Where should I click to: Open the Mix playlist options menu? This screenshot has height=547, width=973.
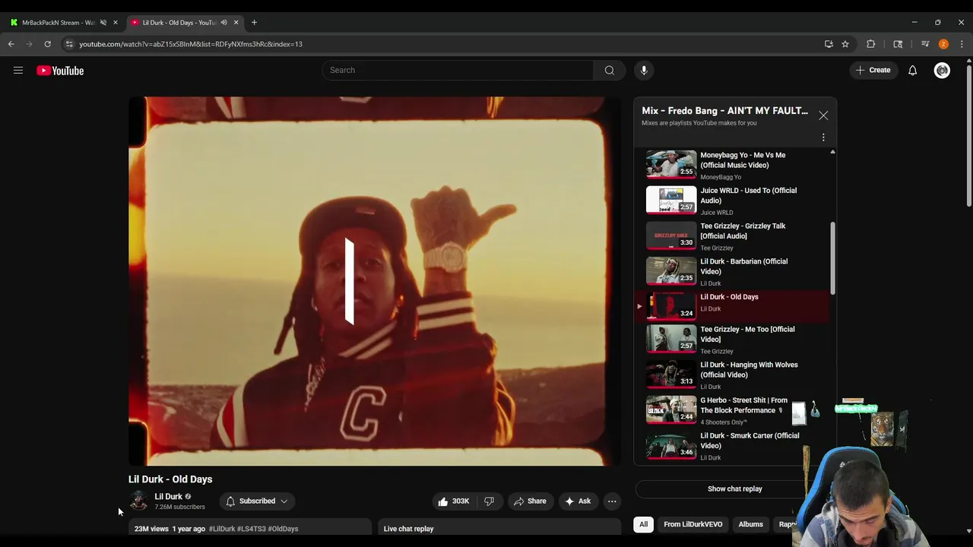823,138
